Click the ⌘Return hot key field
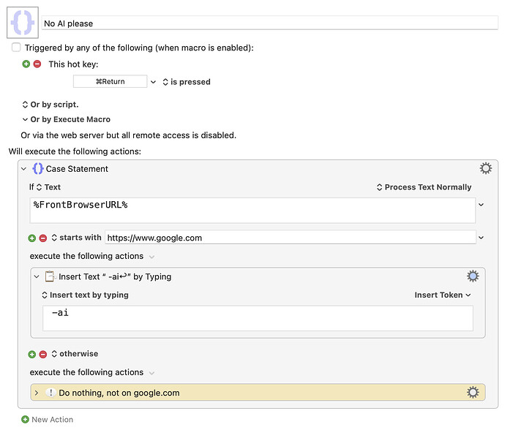The image size is (505, 430). [110, 82]
